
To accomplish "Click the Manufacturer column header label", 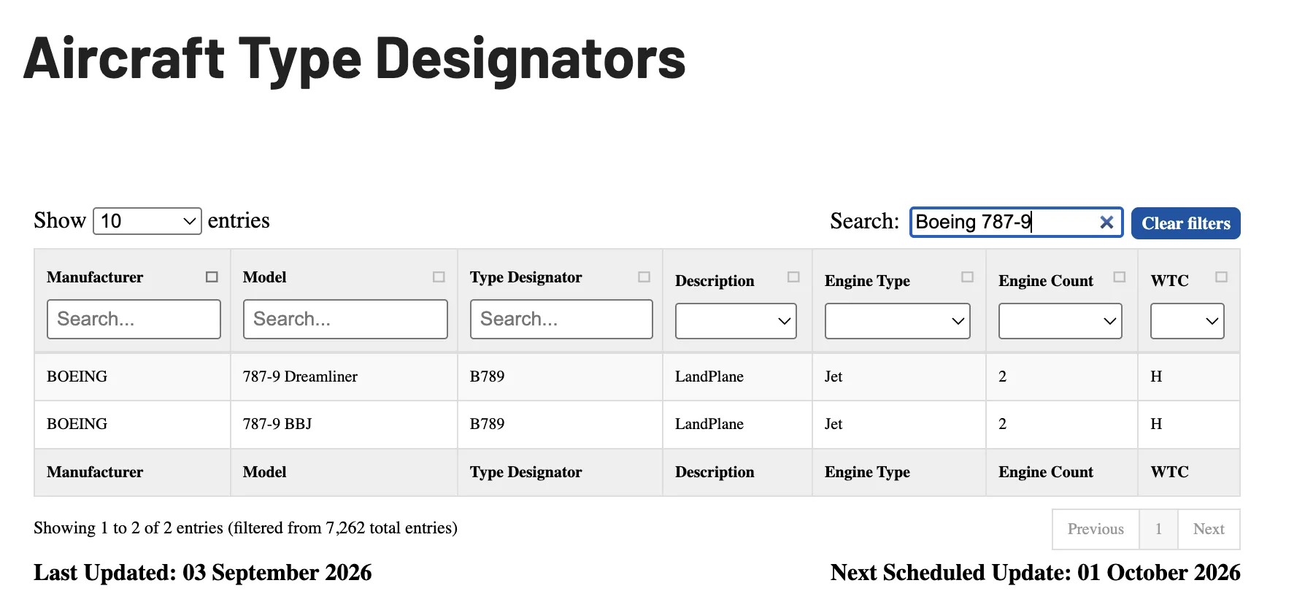I will (95, 277).
